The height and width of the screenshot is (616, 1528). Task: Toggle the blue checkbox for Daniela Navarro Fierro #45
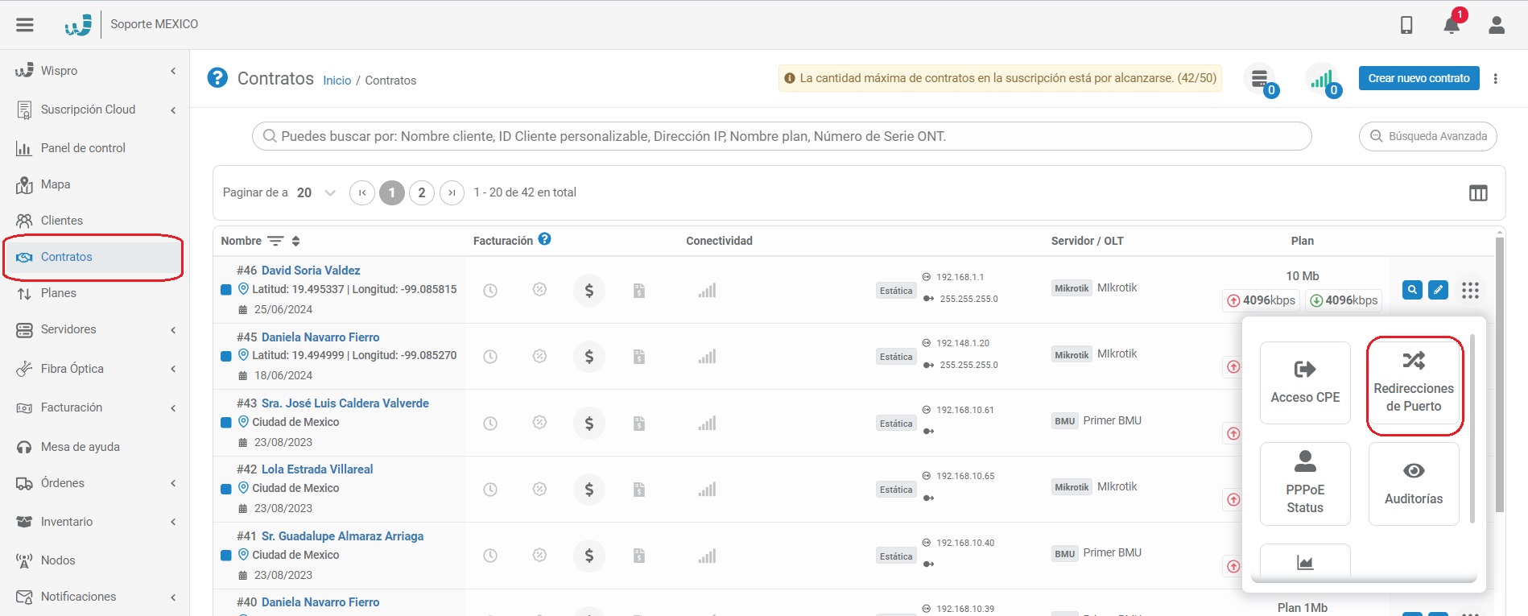click(x=226, y=356)
